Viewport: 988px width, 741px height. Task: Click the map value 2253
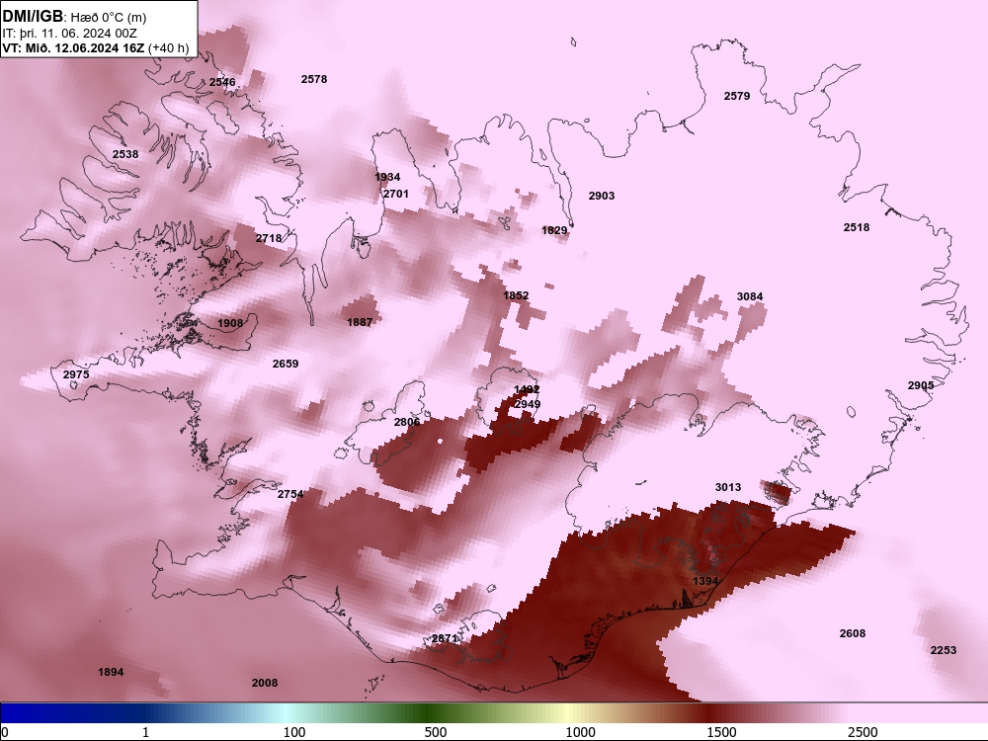pos(944,650)
